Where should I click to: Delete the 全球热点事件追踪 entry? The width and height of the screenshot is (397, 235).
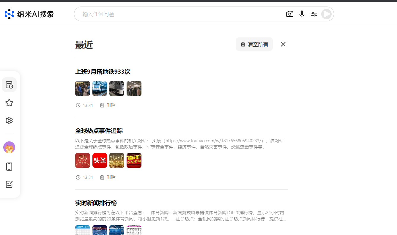coord(108,177)
